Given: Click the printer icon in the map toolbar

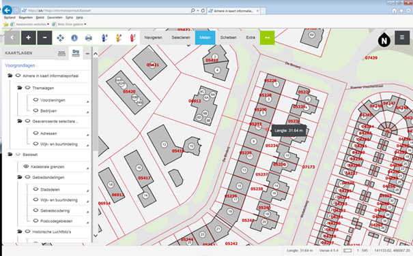Looking at the screenshot, I should tap(89, 38).
